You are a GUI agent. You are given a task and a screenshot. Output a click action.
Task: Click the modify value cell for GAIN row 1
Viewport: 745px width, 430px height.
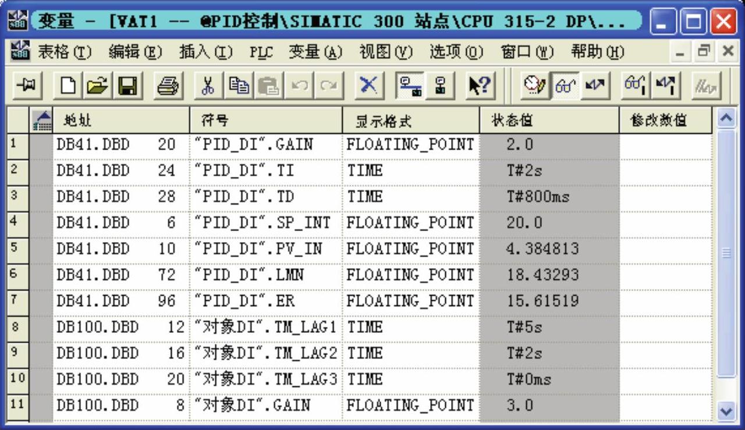point(665,145)
